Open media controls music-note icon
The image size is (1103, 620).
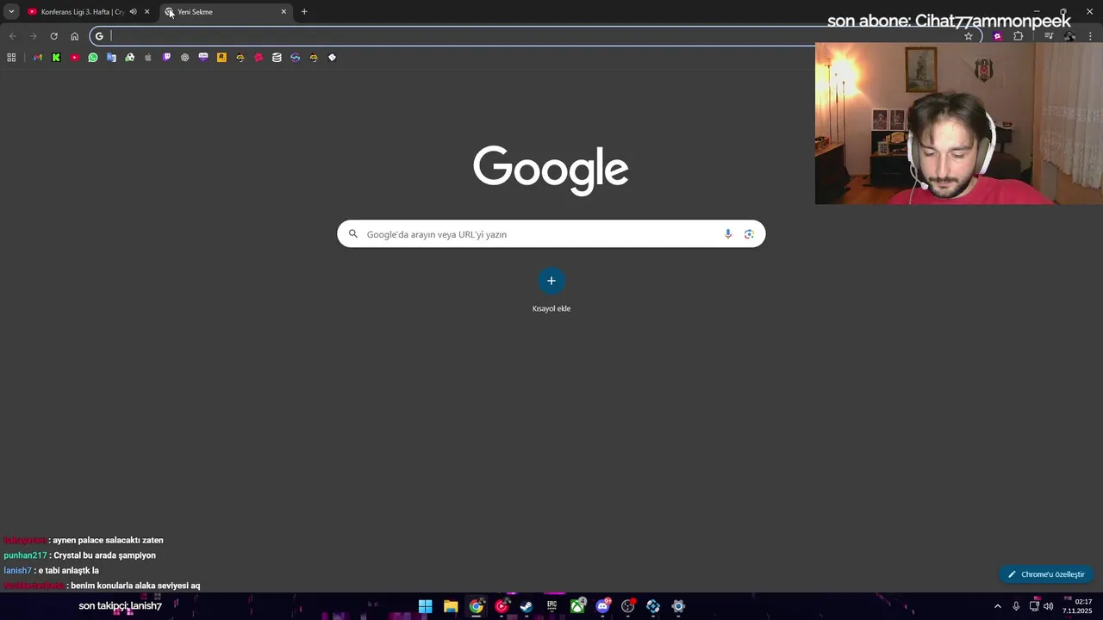click(x=1049, y=36)
